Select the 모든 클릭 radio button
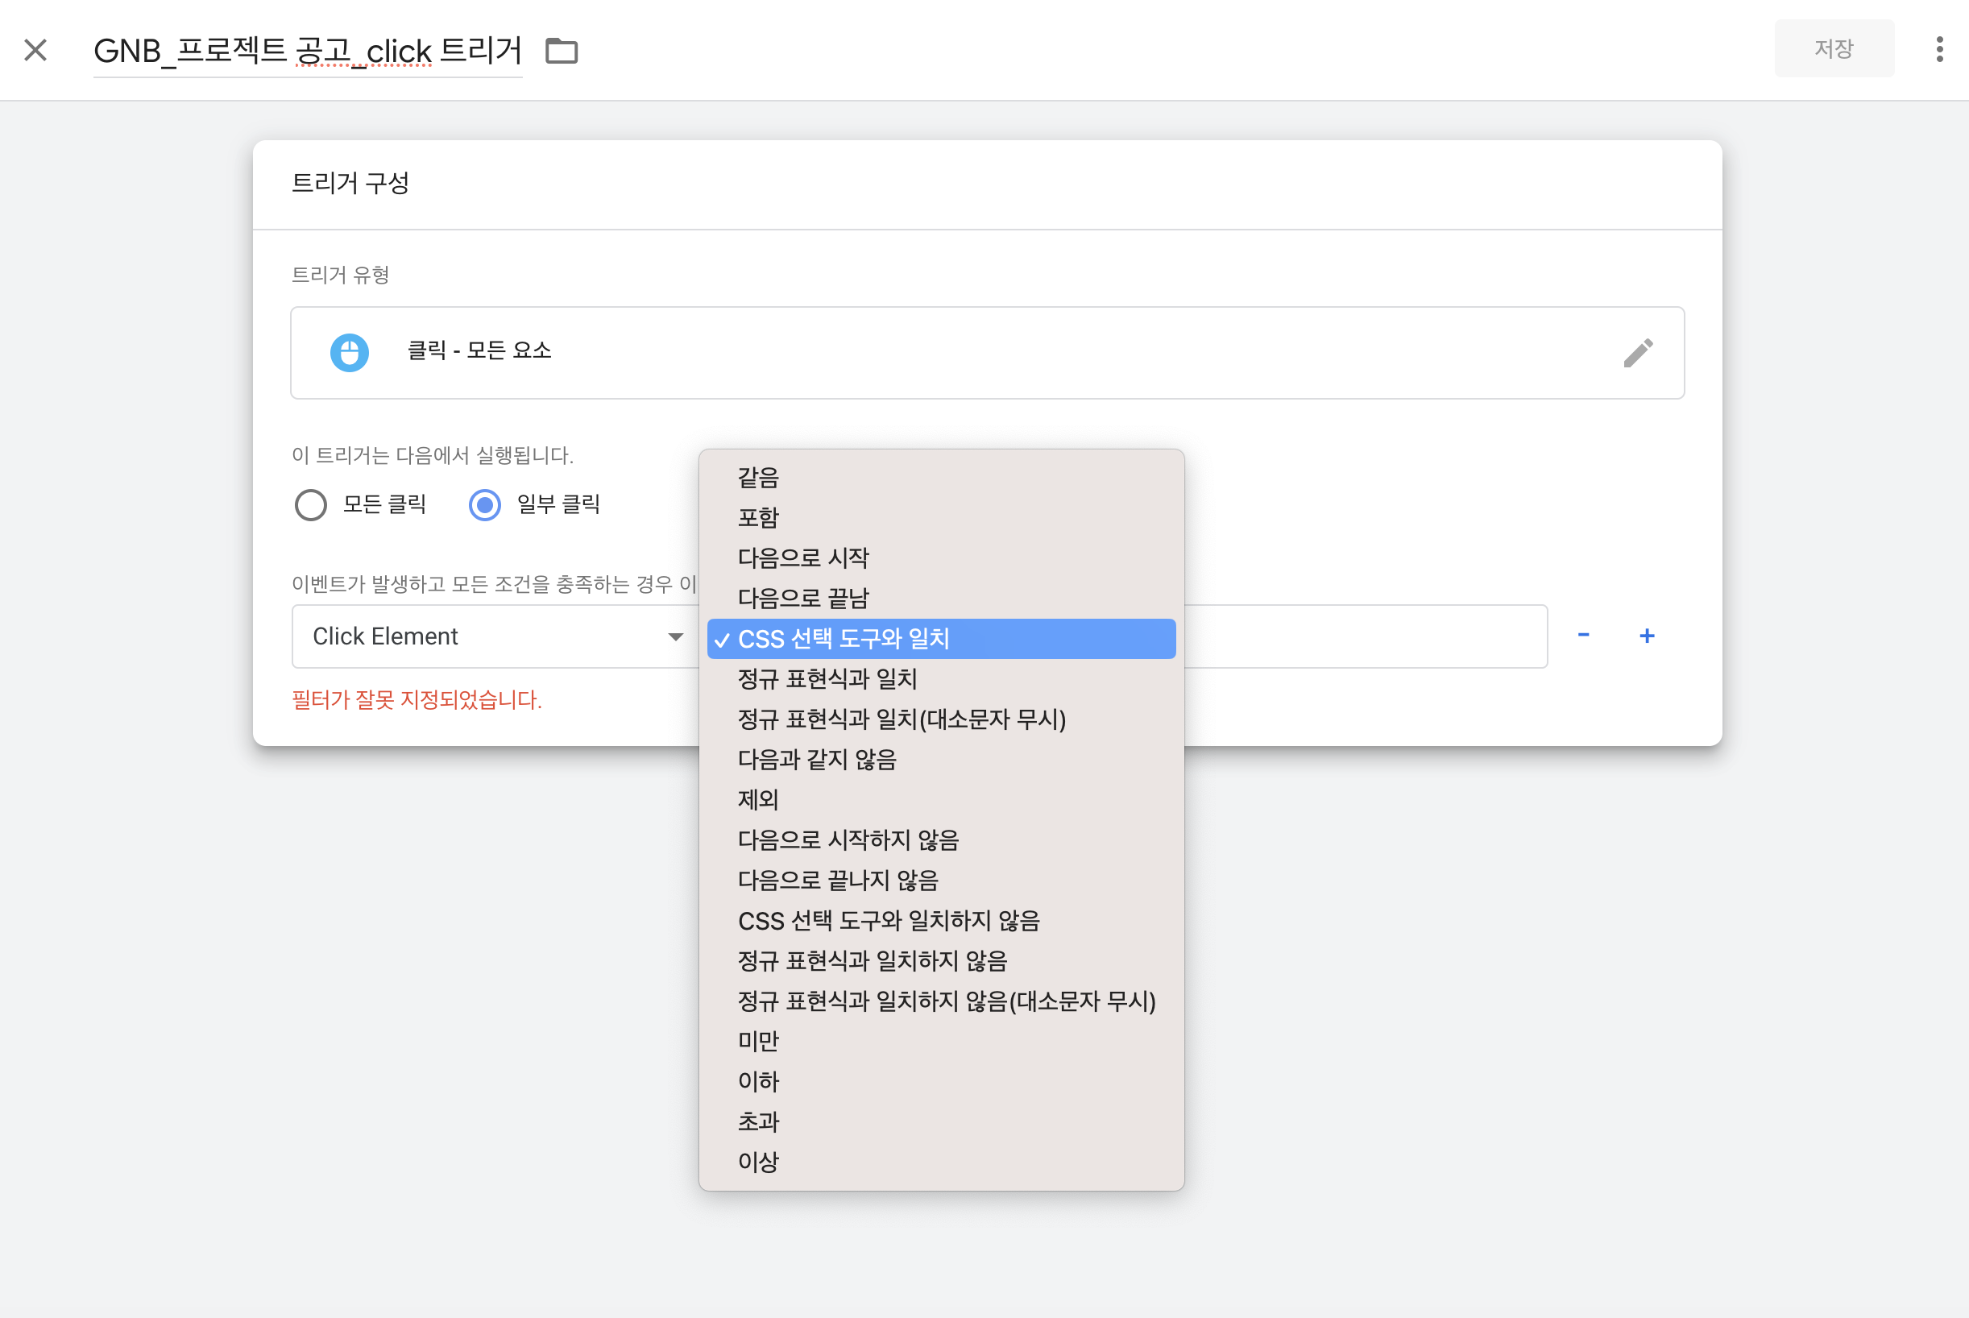 pos(311,505)
